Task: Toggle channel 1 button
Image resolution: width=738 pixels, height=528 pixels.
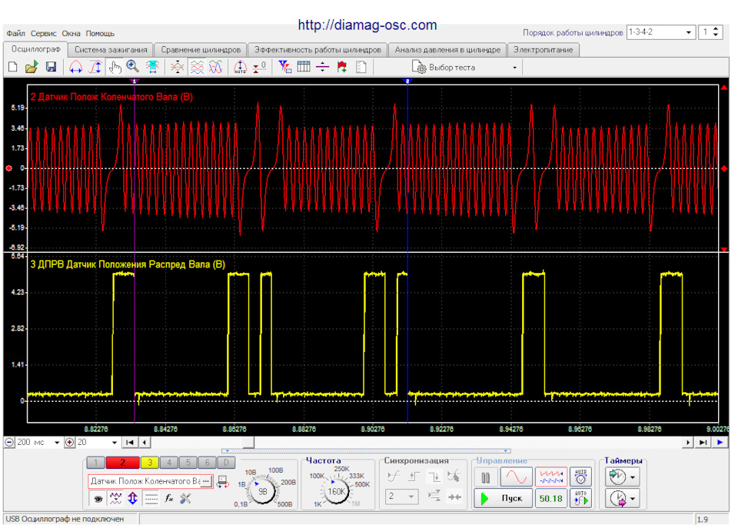Action: (95, 463)
